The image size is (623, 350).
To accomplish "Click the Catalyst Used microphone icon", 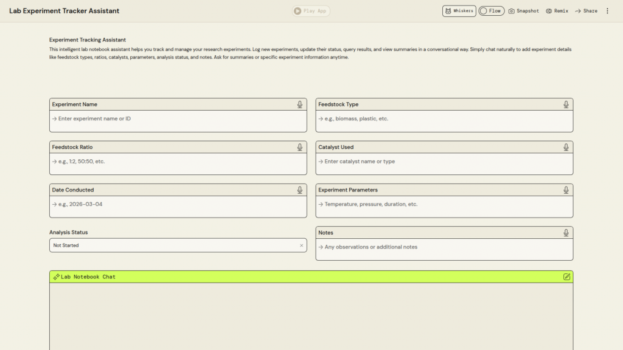I will point(566,147).
